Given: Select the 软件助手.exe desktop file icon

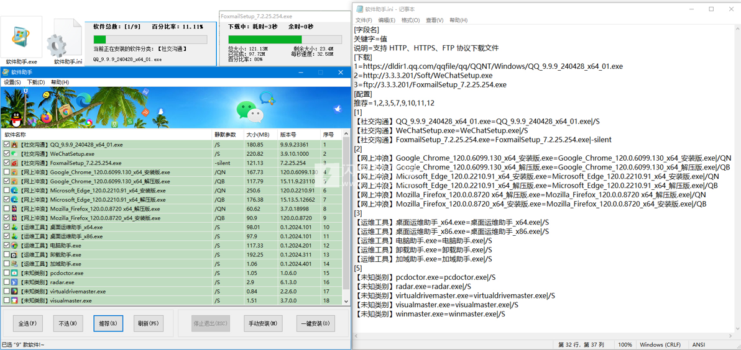Looking at the screenshot, I should (x=21, y=37).
